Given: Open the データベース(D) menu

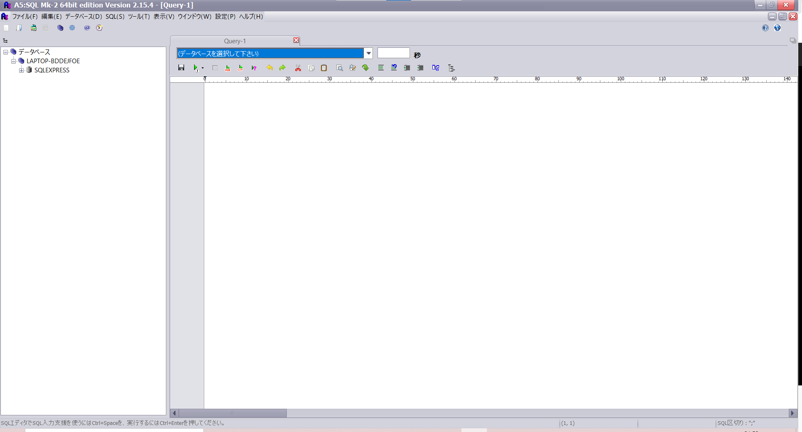Looking at the screenshot, I should tap(84, 17).
